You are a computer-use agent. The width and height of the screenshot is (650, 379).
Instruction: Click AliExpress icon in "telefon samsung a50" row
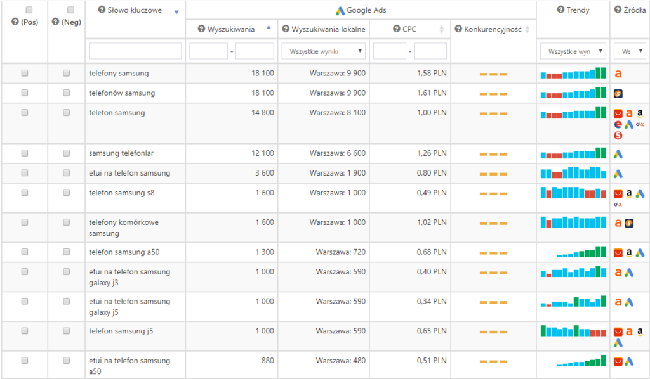pos(618,252)
